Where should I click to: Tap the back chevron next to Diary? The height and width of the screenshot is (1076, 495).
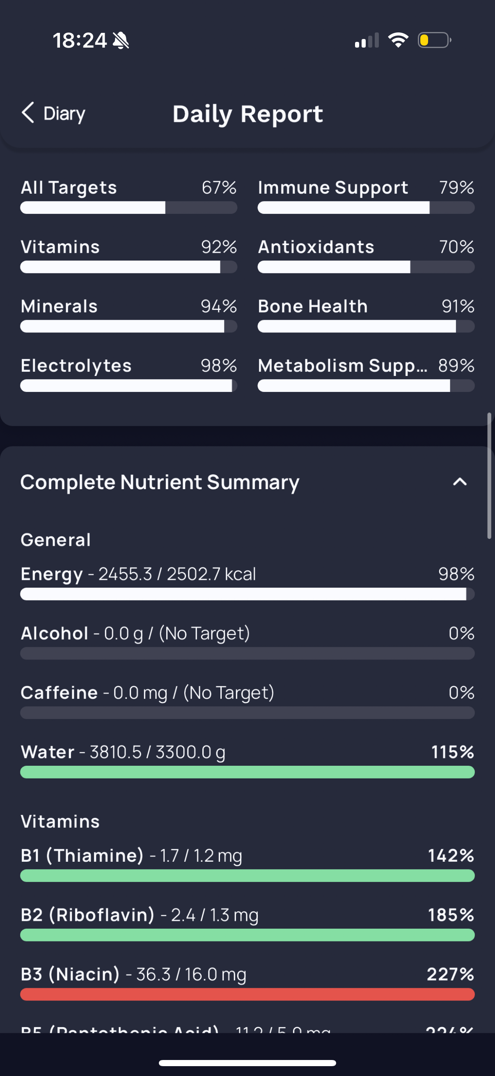point(28,113)
